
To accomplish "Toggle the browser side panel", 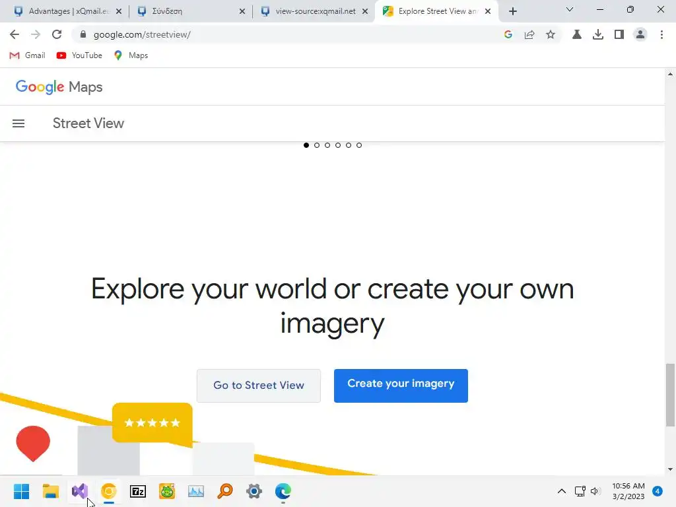I will [x=619, y=34].
